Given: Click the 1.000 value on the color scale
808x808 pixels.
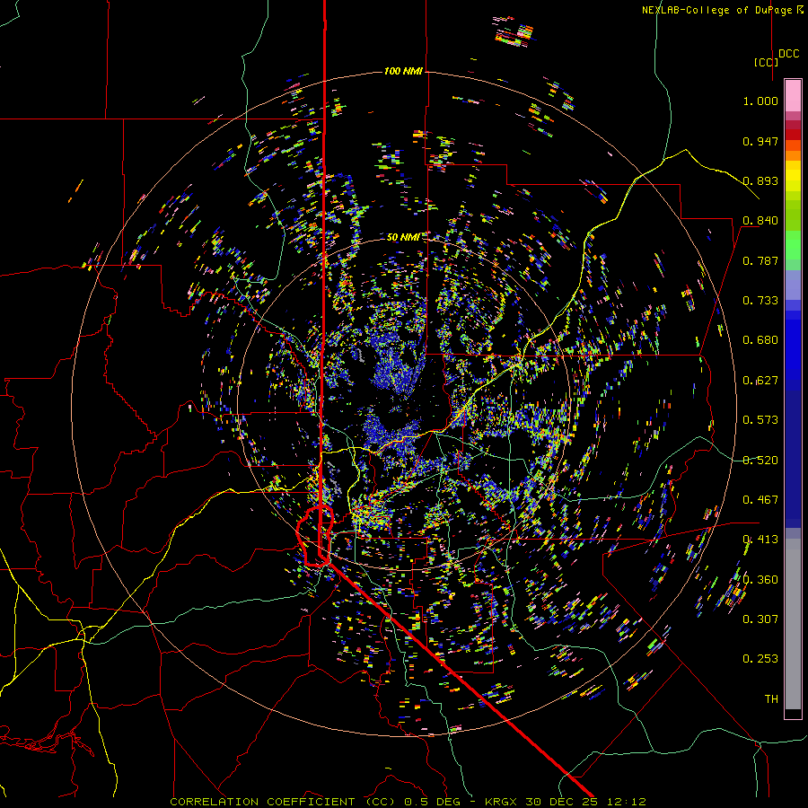Looking at the screenshot, I should 760,101.
